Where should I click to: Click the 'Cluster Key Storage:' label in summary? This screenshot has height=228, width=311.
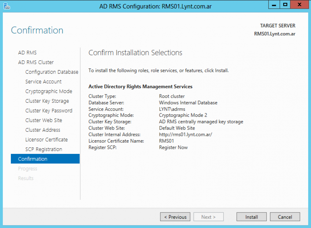[x=110, y=122]
